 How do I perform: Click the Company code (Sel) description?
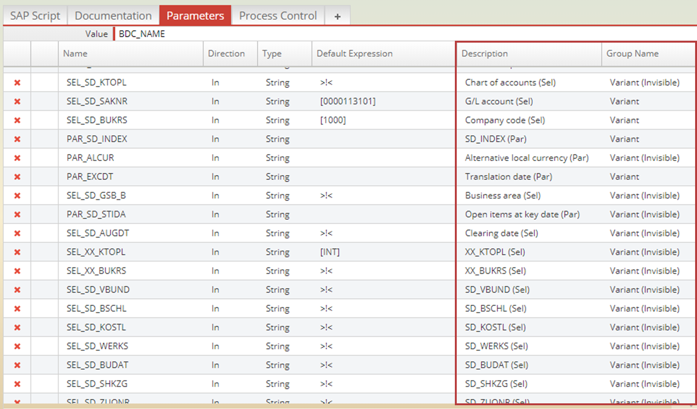pos(505,120)
